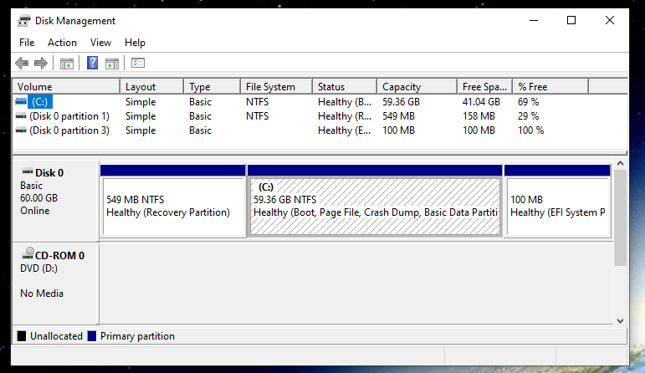Select the CD-ROM 0 DVD (D:) label
Viewport: 645px width, 373px height.
point(55,283)
